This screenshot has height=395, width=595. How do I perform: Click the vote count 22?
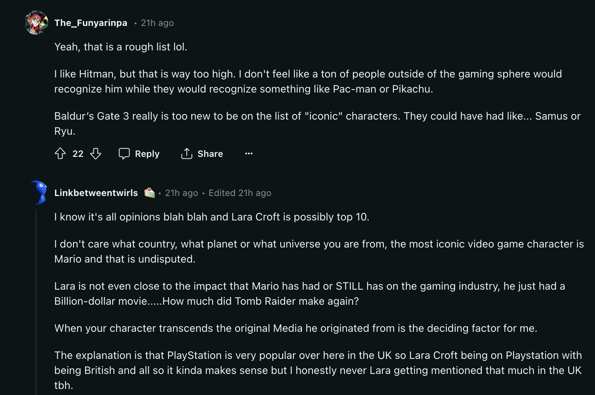[x=78, y=153]
